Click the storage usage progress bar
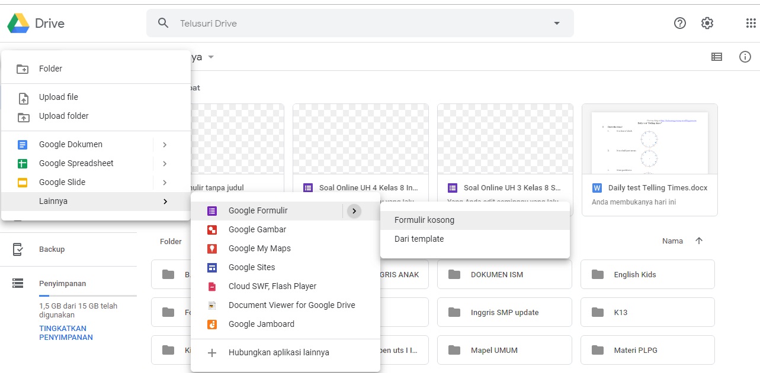The width and height of the screenshot is (760, 373). (x=88, y=296)
